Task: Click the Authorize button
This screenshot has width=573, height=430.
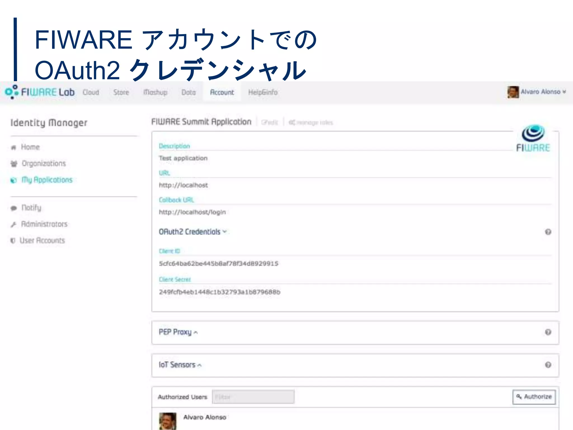Action: [x=534, y=397]
